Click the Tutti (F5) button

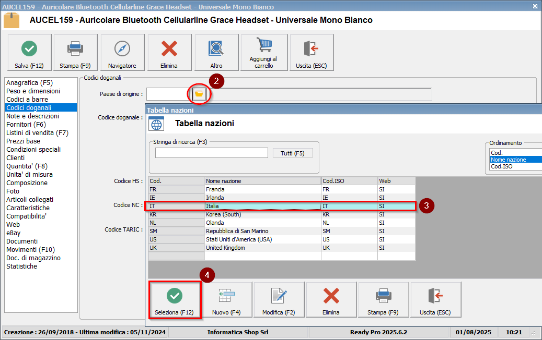tap(292, 153)
